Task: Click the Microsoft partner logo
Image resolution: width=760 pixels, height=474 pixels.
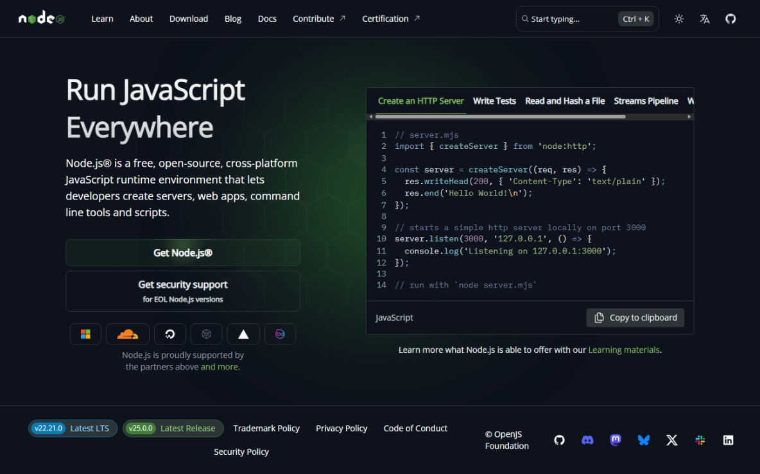Action: 85,334
